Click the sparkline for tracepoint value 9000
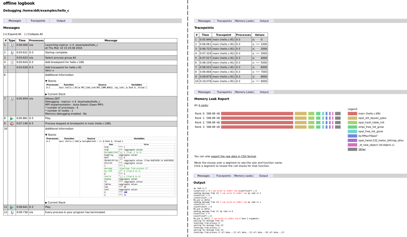Screen dimensions: 407x237 [258, 81]
